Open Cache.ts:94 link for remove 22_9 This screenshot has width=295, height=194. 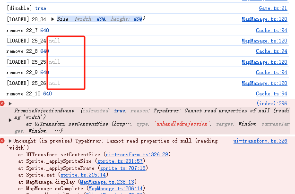pos(271,72)
